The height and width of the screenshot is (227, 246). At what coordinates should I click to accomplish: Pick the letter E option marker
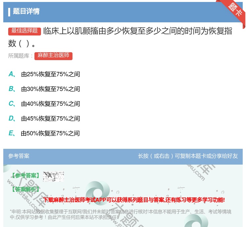click(x=11, y=133)
